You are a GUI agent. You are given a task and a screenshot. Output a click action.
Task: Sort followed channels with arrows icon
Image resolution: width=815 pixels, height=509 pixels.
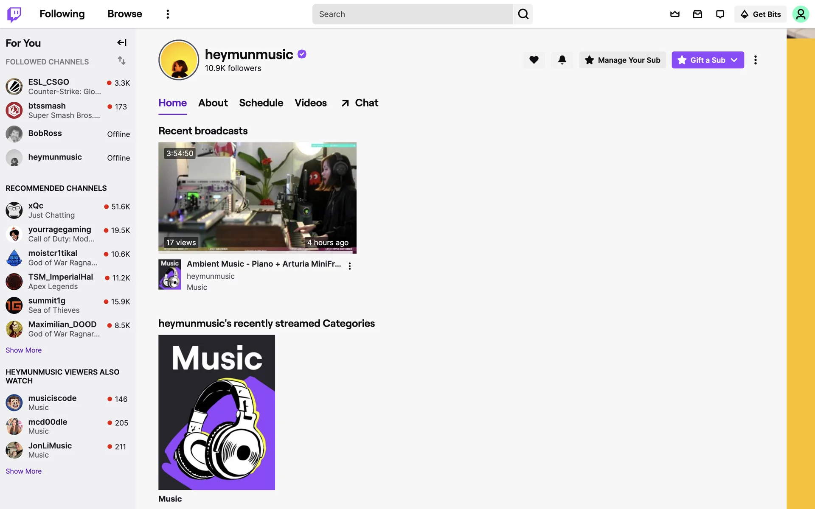(122, 61)
